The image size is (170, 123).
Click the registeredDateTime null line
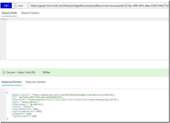click(27, 111)
